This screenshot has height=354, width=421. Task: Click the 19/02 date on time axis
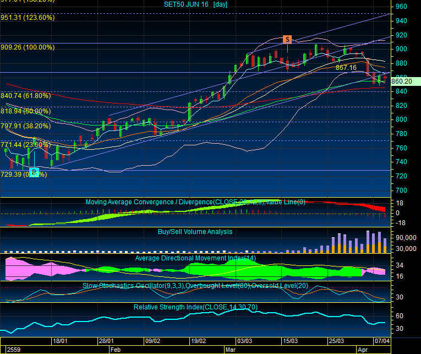point(199,341)
